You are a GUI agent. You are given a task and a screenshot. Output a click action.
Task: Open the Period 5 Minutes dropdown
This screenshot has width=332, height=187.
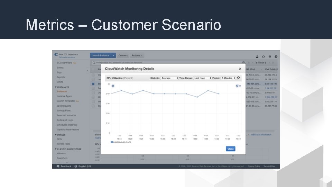tap(228, 78)
